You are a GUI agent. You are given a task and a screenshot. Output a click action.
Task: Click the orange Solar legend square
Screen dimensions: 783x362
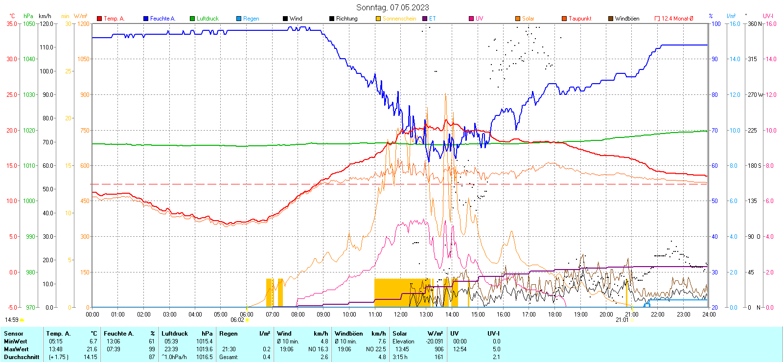[x=518, y=19]
